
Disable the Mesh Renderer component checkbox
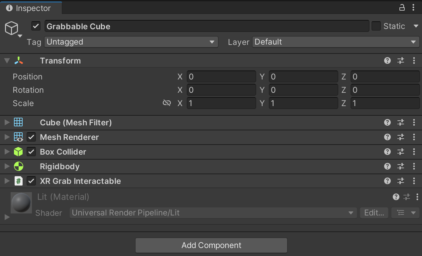point(31,137)
